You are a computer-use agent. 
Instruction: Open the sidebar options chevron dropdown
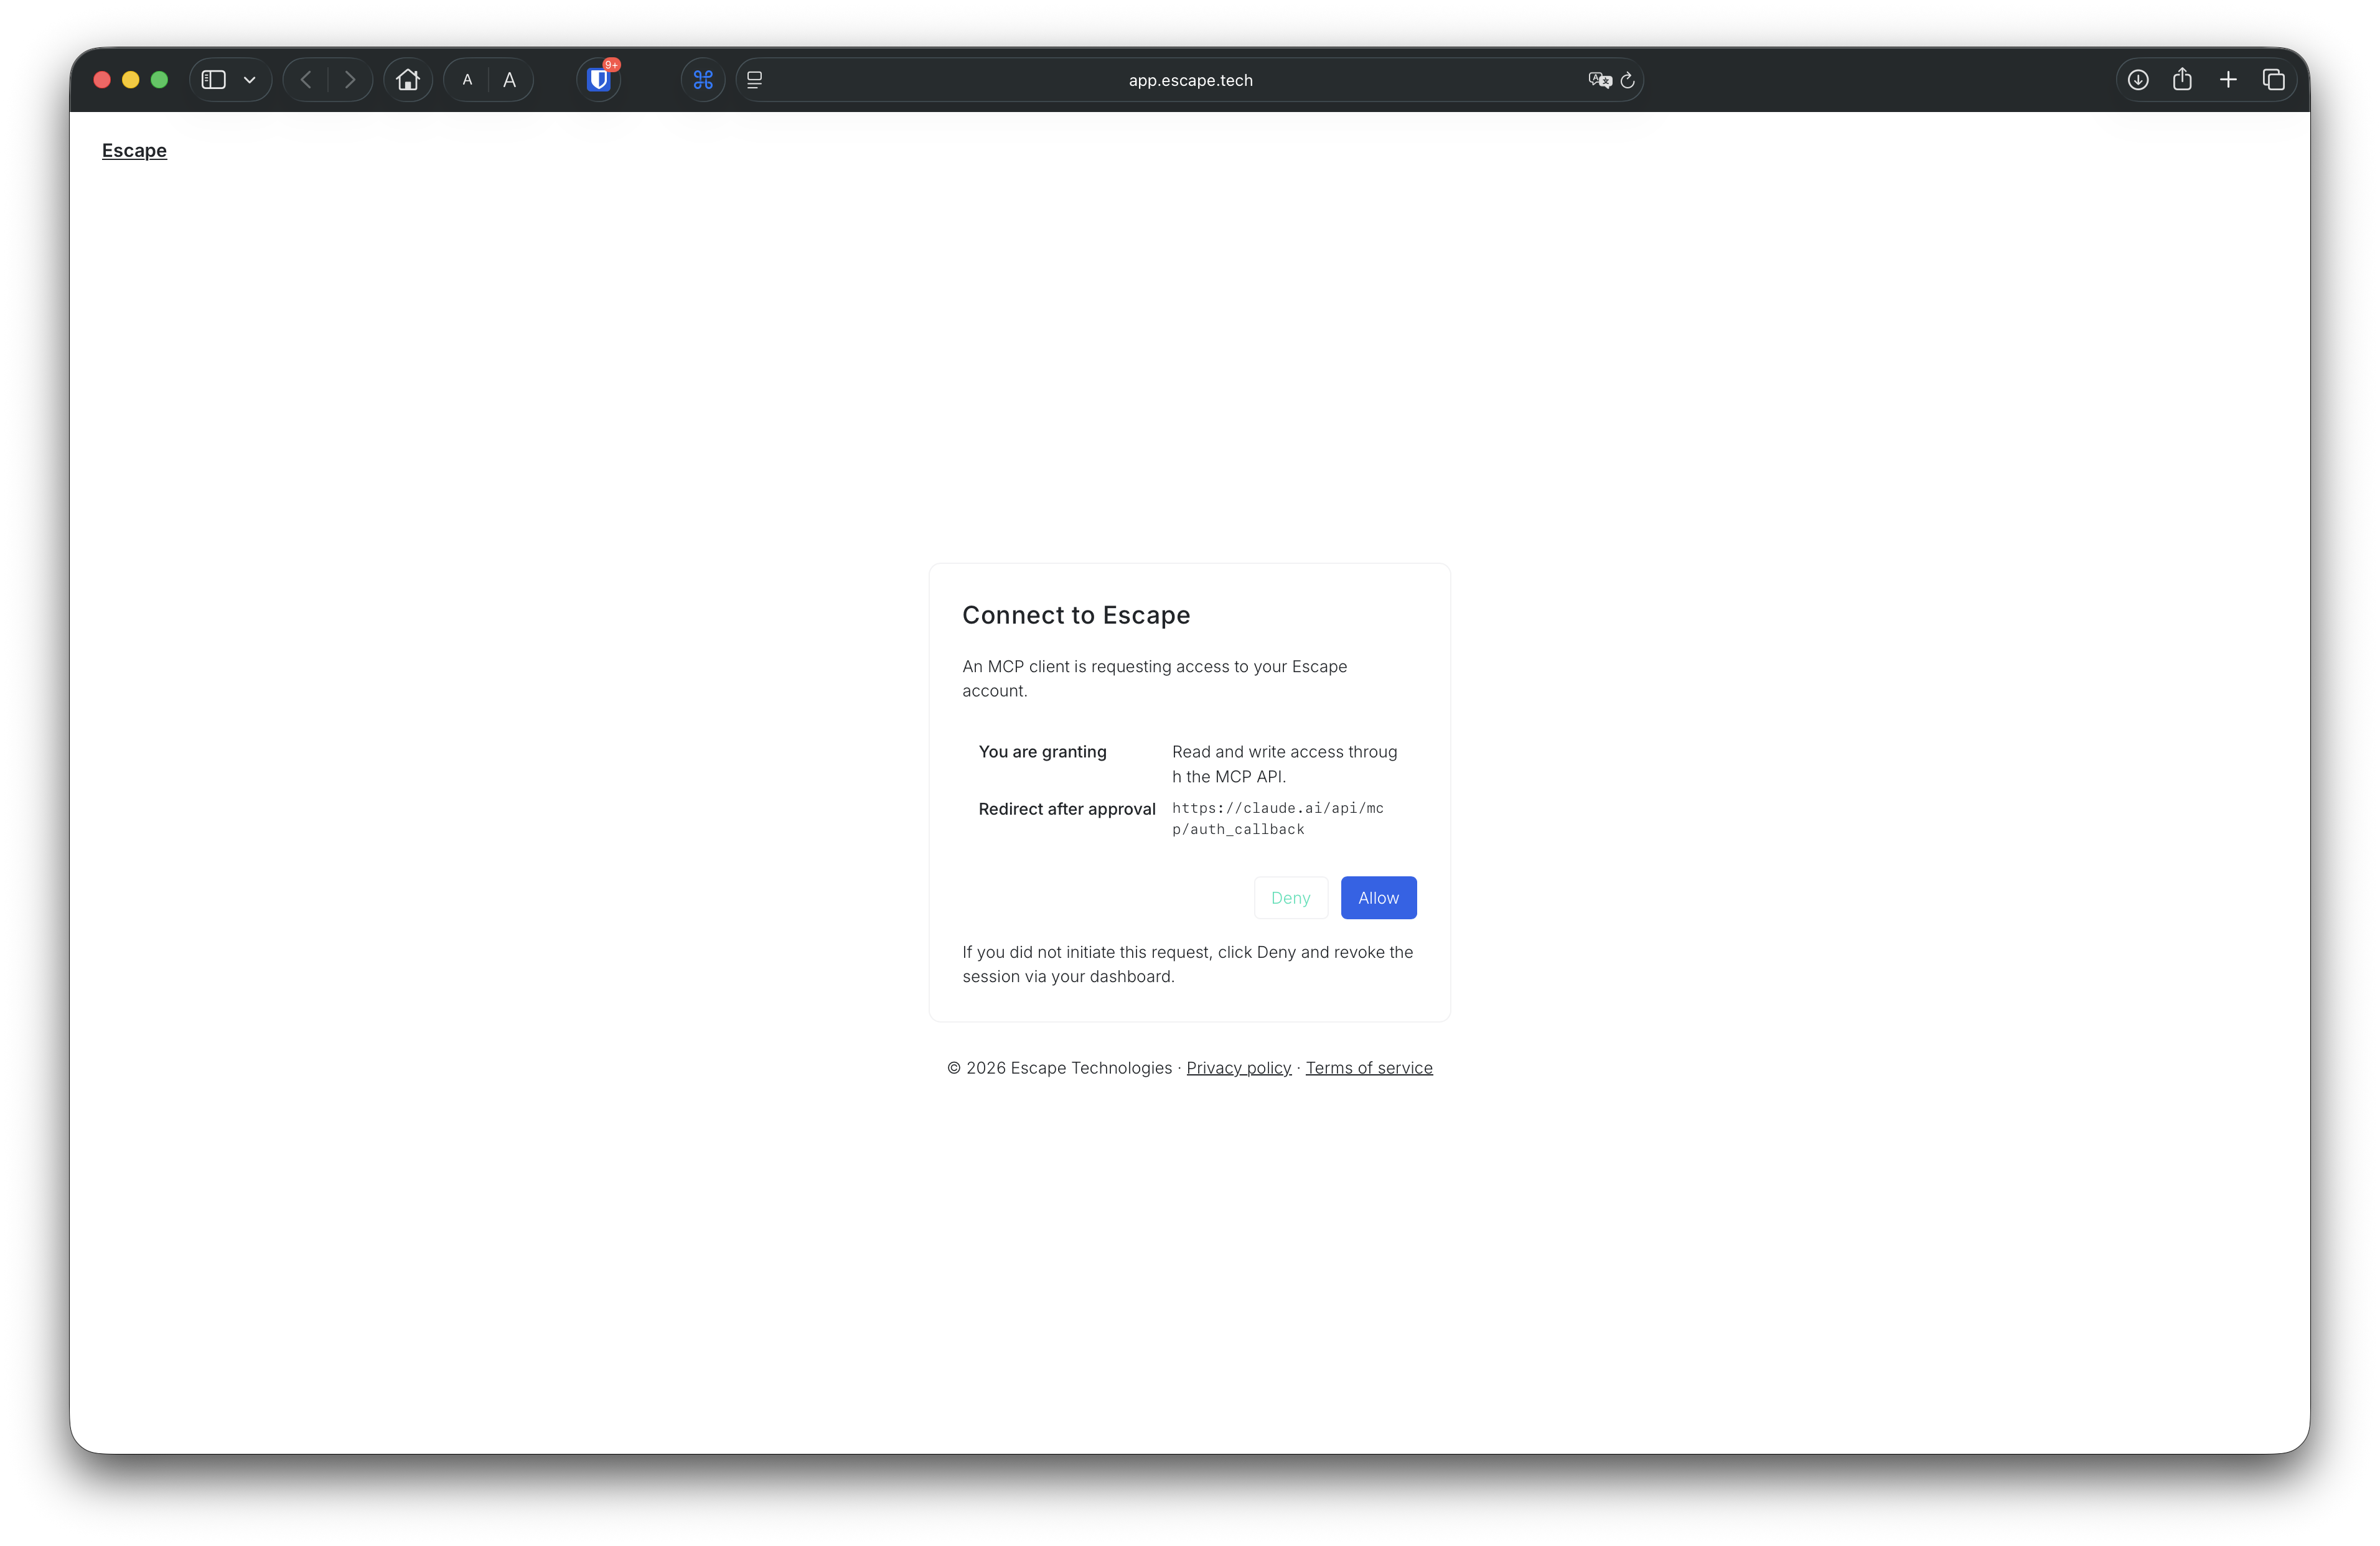[249, 80]
